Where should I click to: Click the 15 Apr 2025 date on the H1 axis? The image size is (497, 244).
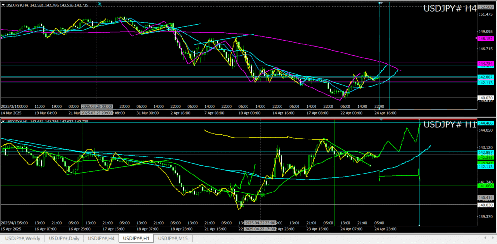(11, 229)
